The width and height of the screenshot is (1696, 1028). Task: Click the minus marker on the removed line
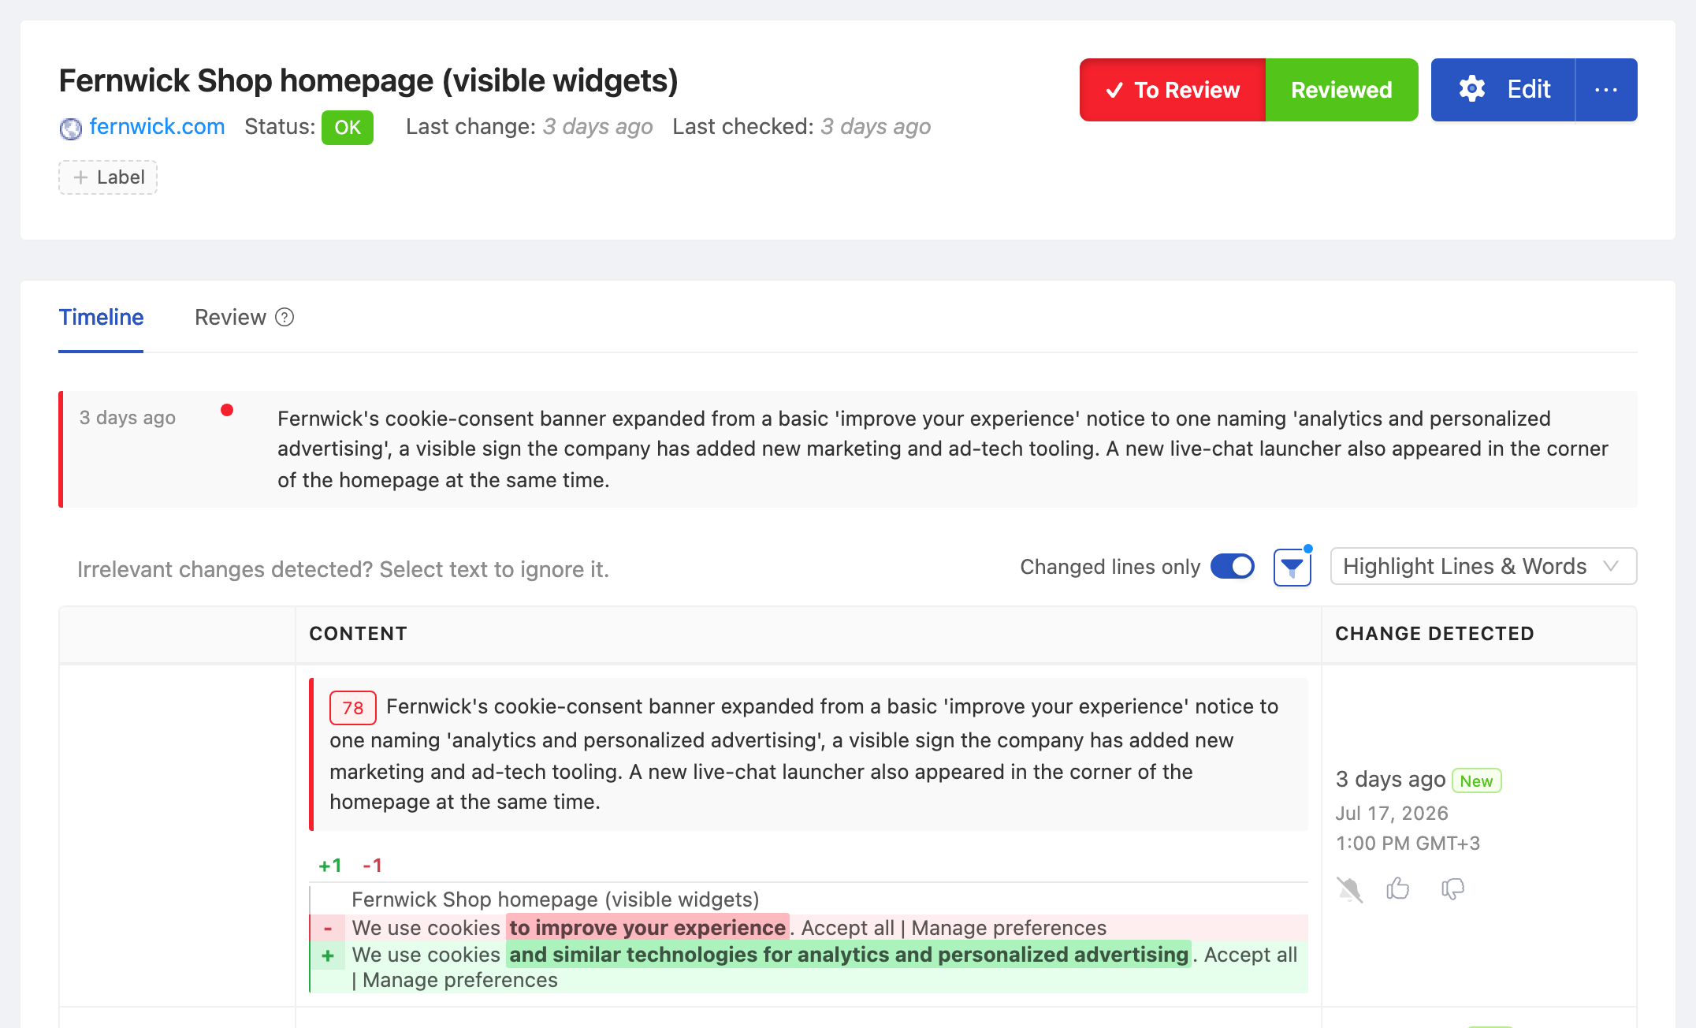(328, 929)
